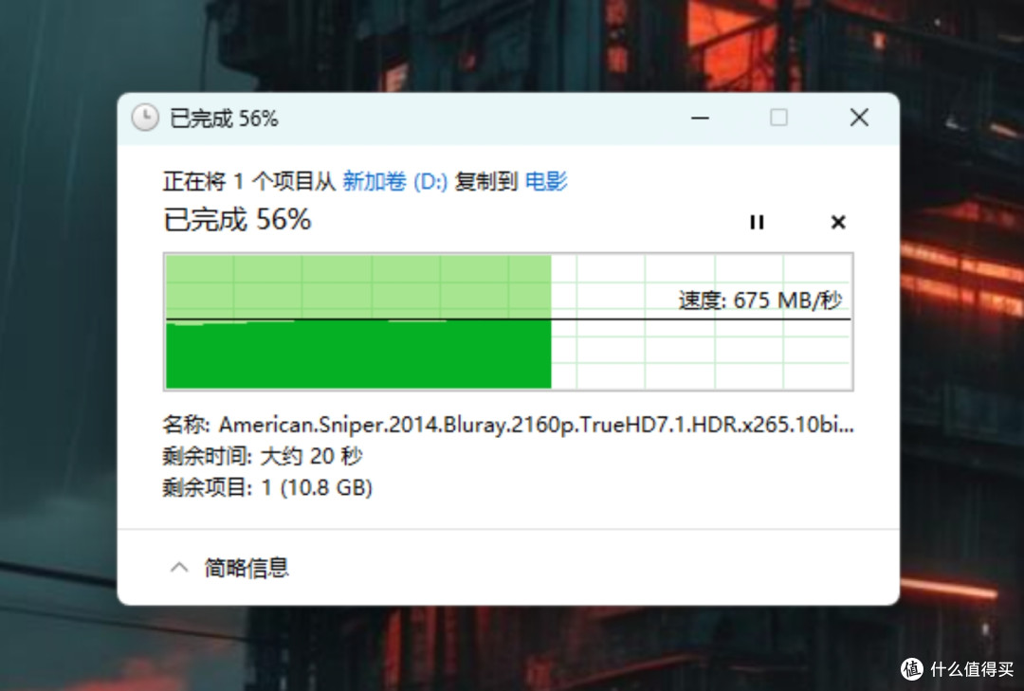Click the 简略信息 label
This screenshot has height=691, width=1024.
247,568
